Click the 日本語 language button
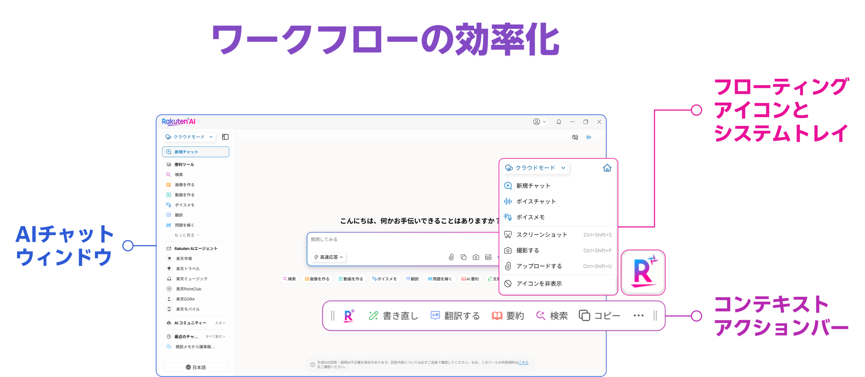865x377 pixels. (196, 367)
